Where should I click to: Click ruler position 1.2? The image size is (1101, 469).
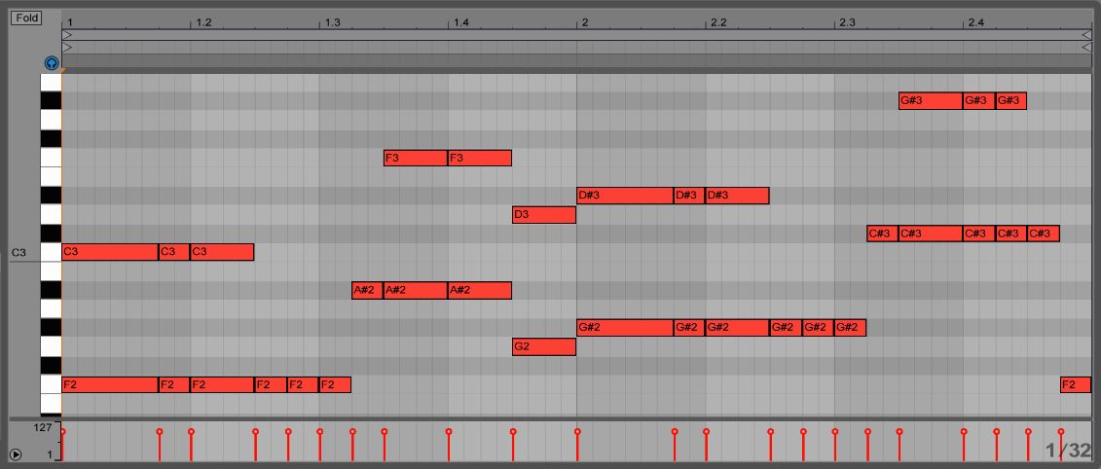click(202, 23)
